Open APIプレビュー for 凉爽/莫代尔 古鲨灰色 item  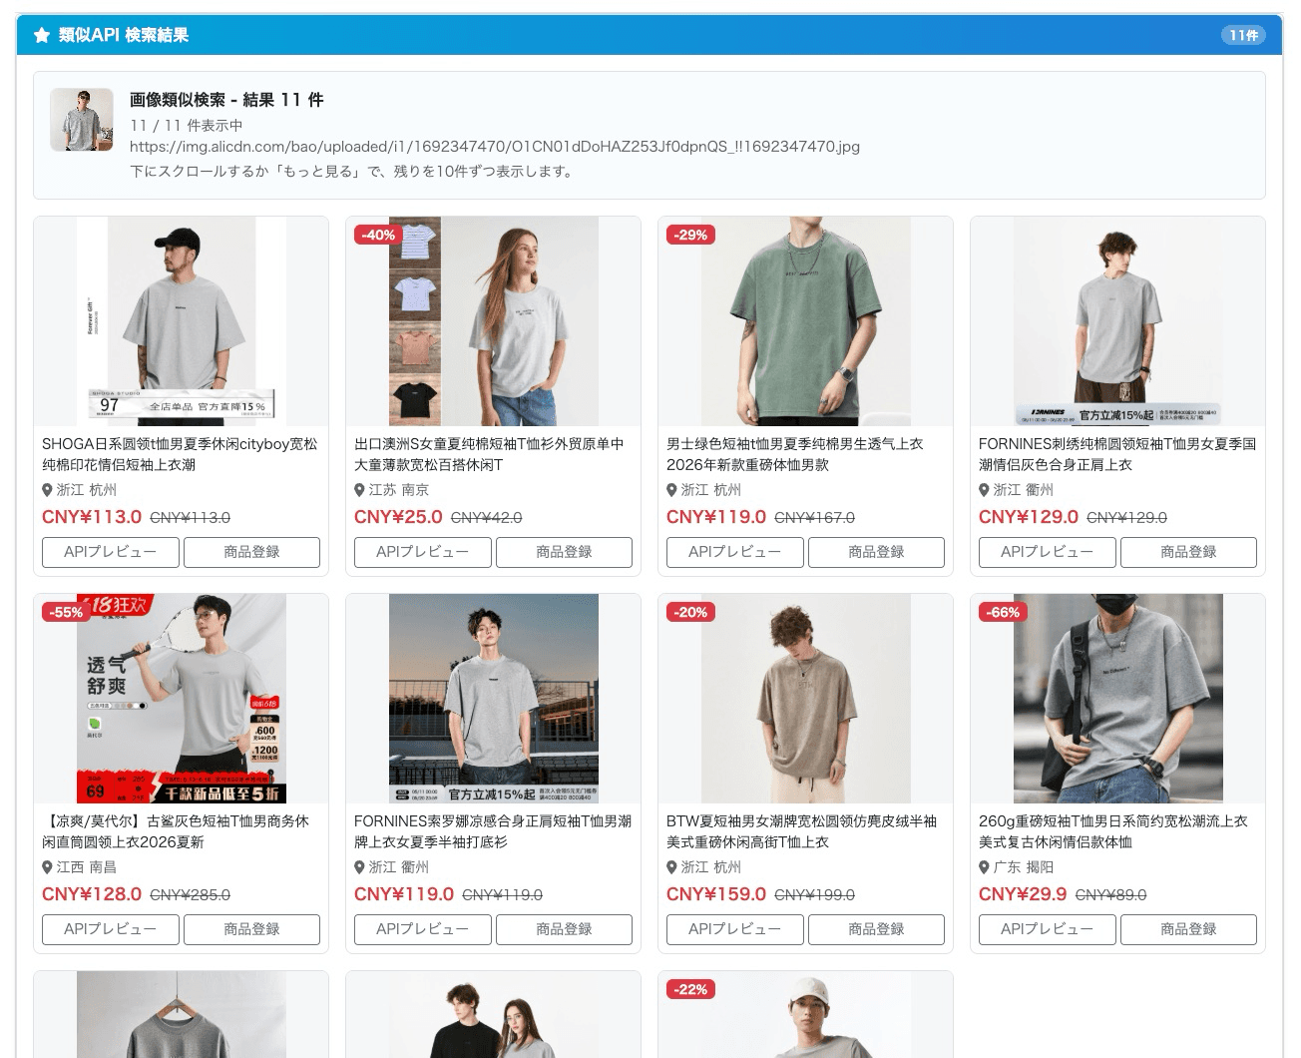[111, 929]
